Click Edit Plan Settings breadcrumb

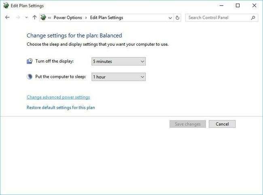click(106, 18)
